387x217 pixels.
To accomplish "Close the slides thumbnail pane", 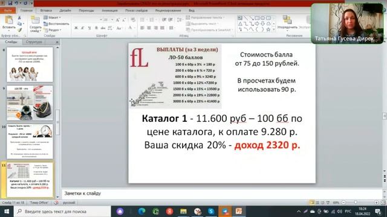I will (x=57, y=42).
